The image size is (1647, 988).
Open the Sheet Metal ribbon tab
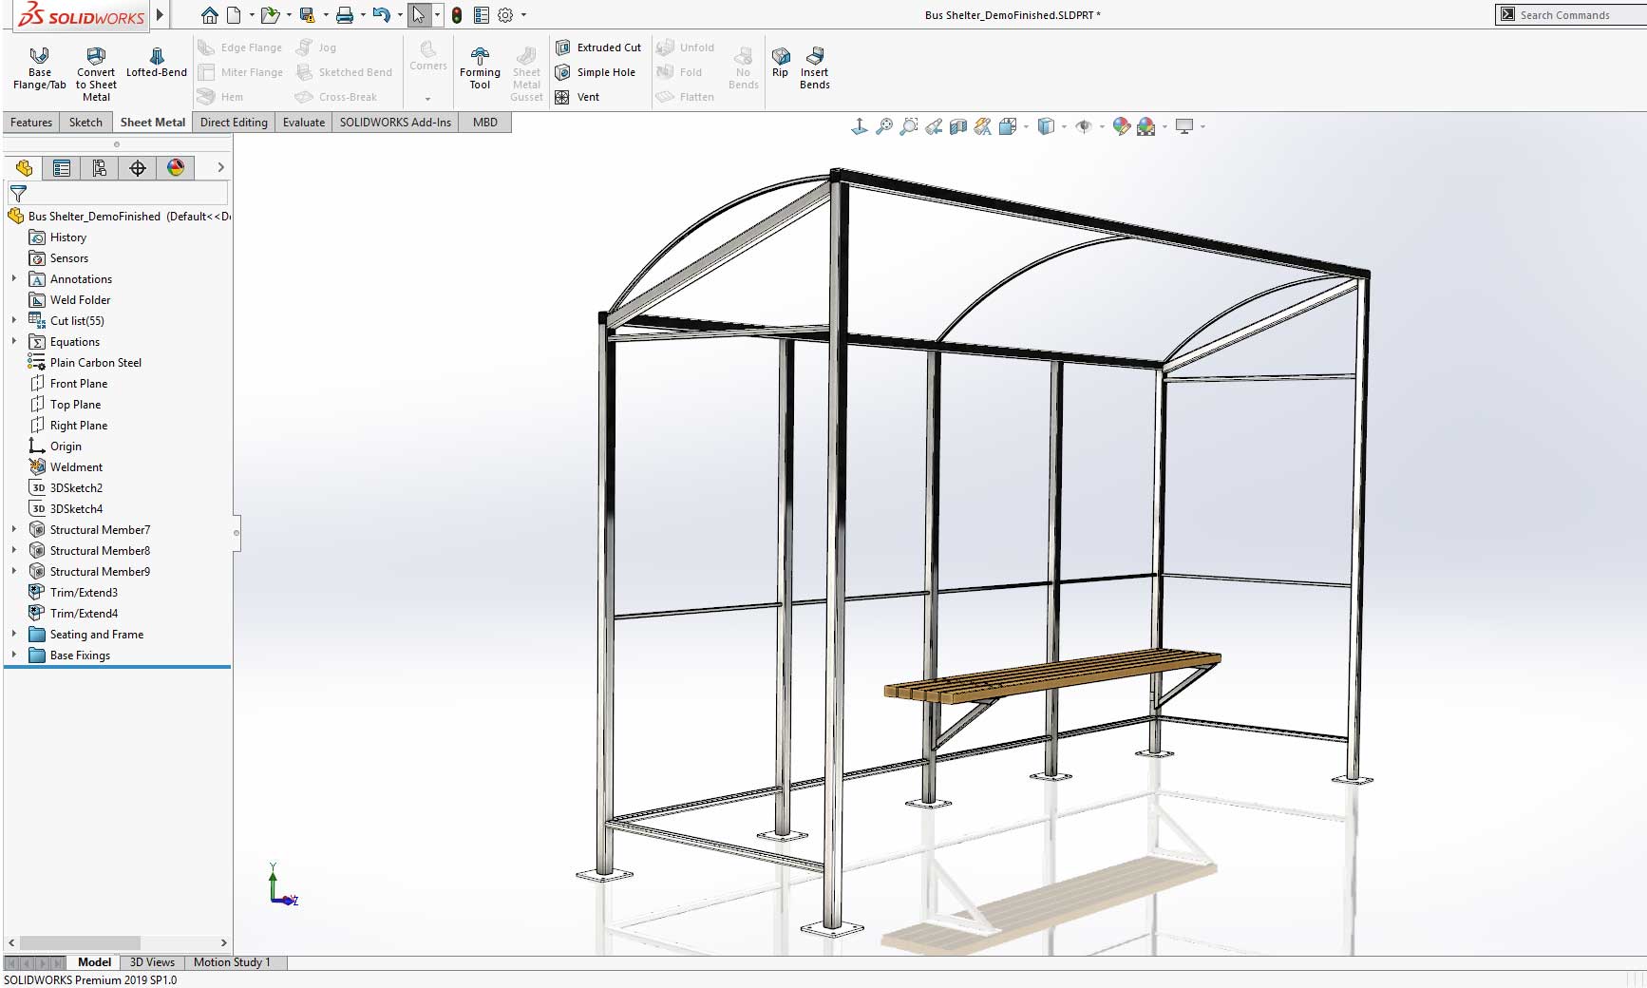[x=152, y=122]
